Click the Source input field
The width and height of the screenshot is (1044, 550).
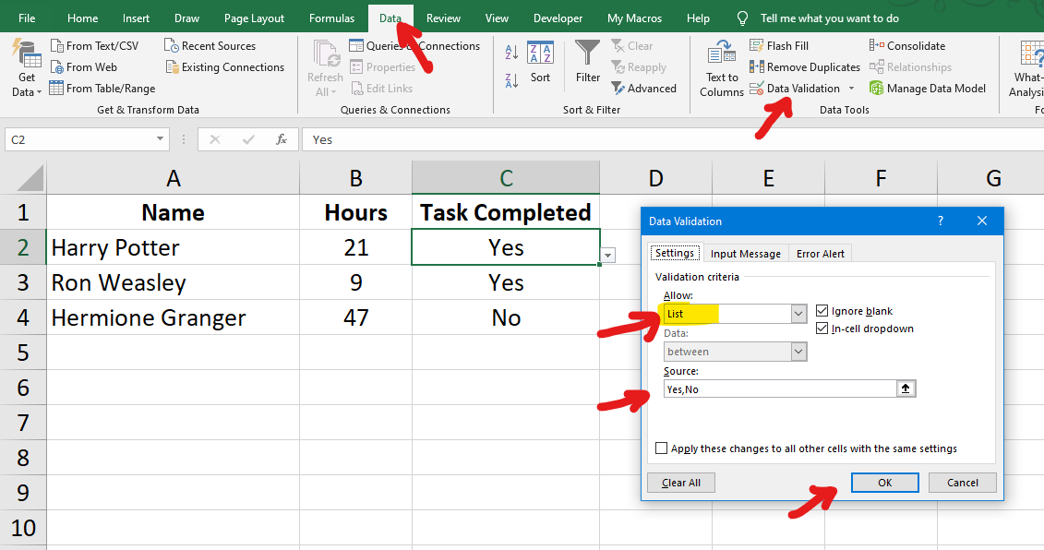tap(780, 389)
